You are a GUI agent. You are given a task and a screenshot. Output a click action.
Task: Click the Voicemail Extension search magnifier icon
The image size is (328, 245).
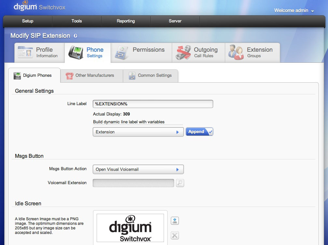(180, 183)
